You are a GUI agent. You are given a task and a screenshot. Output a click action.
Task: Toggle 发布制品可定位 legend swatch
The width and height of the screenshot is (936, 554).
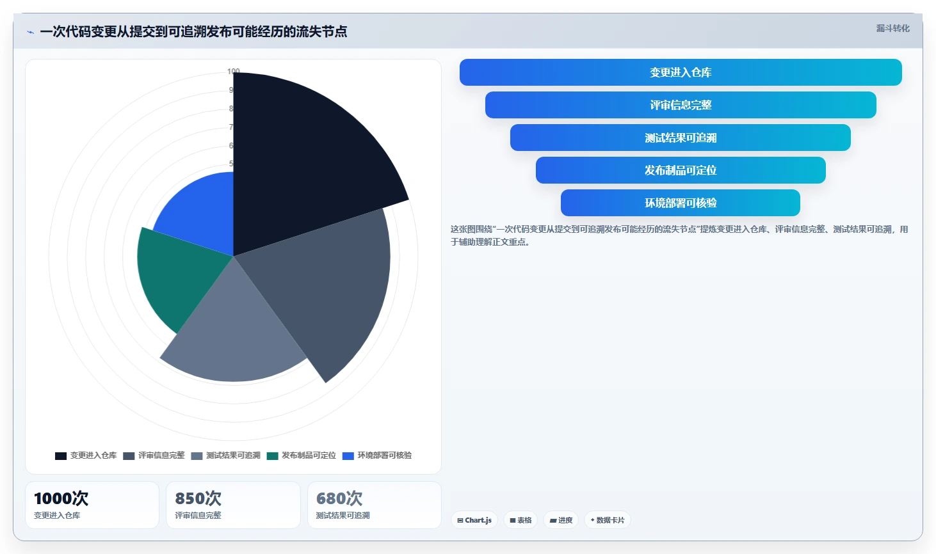(x=272, y=456)
